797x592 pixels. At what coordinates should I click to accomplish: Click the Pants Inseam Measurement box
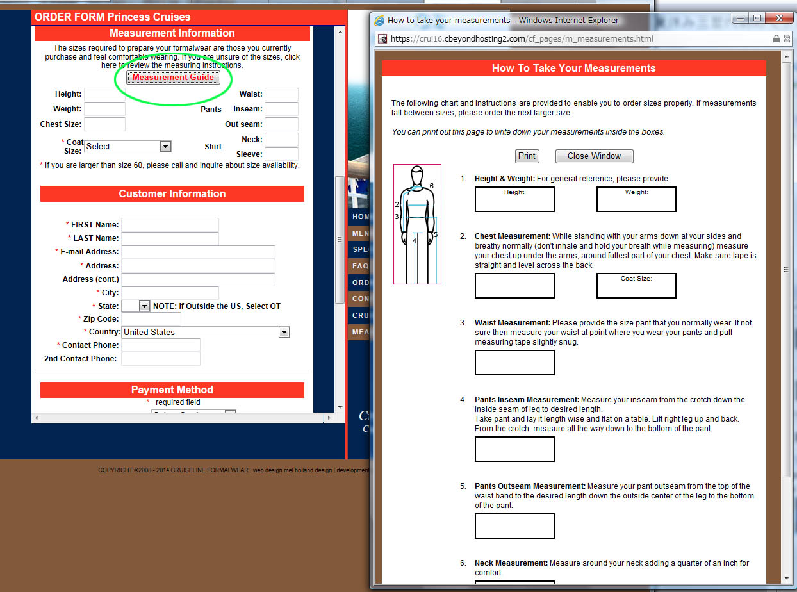514,449
